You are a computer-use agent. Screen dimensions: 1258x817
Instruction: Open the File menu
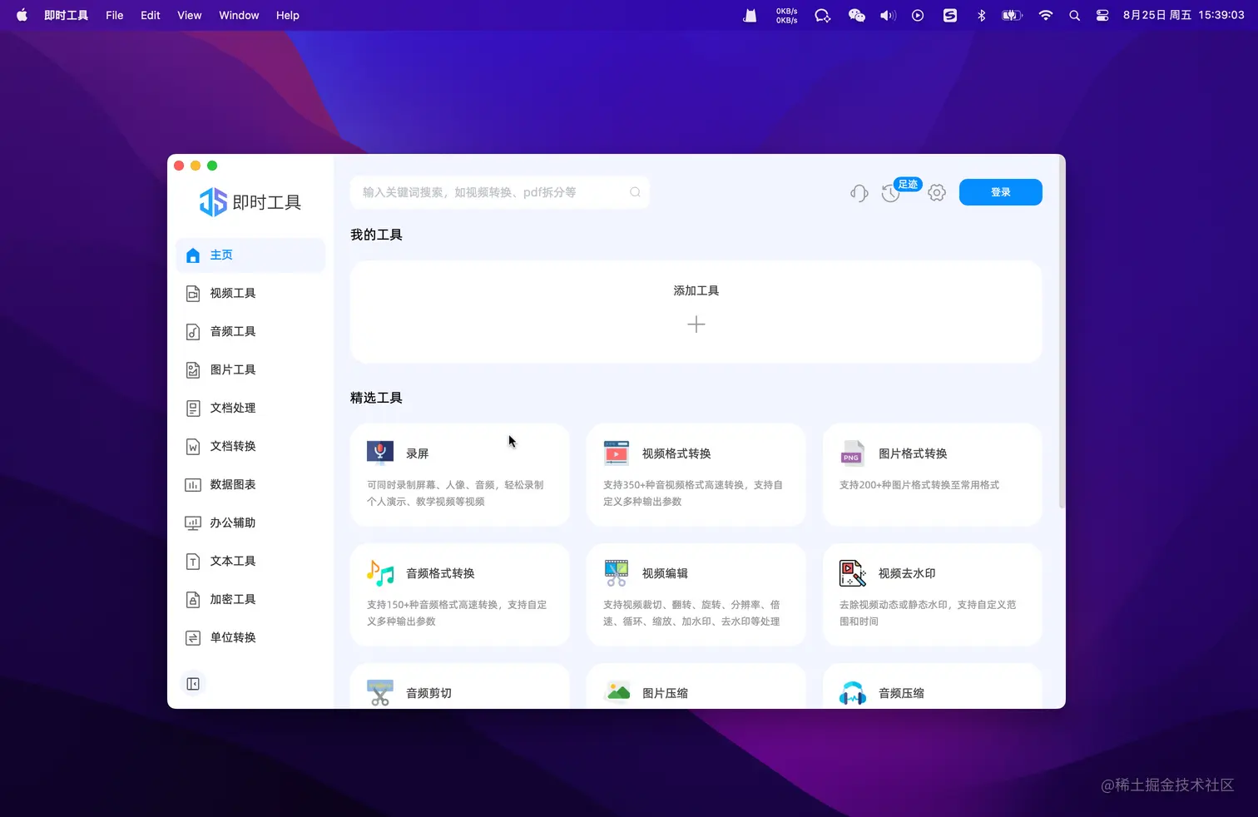point(115,15)
